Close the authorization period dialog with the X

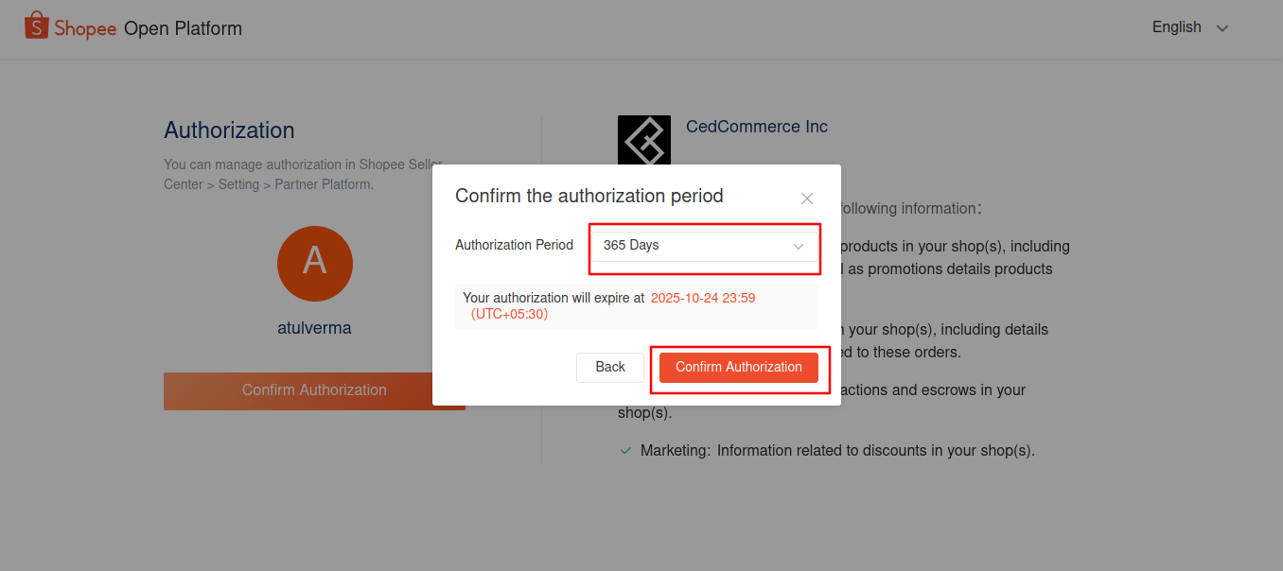(807, 199)
